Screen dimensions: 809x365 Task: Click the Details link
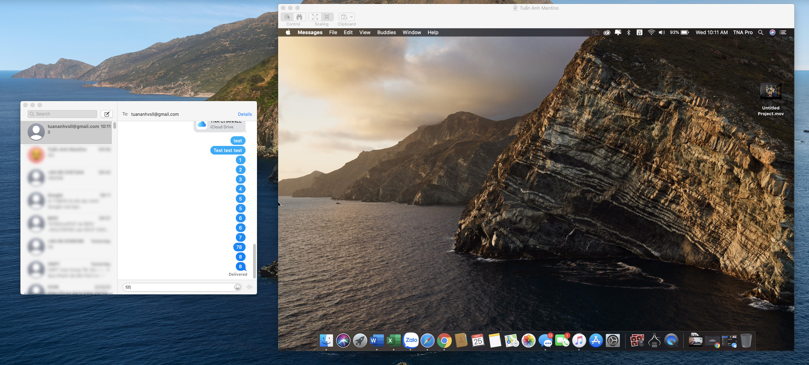click(245, 114)
